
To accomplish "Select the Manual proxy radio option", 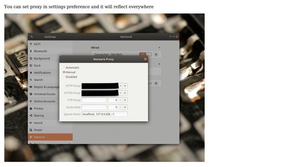I will pos(69,72).
